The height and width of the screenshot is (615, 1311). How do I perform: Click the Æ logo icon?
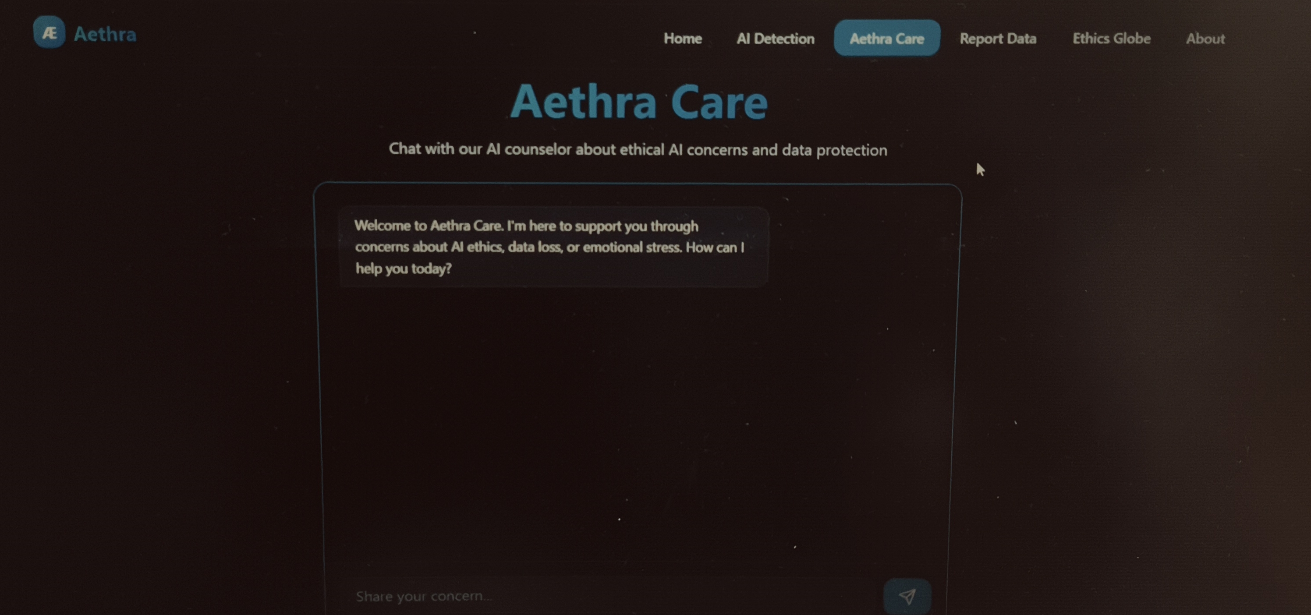tap(49, 32)
